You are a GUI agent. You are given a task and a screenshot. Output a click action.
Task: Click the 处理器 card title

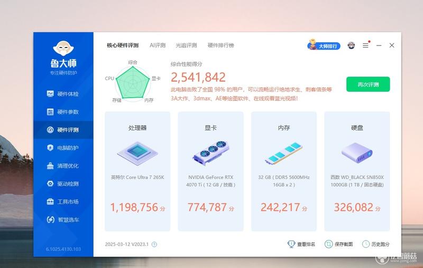[x=137, y=128]
